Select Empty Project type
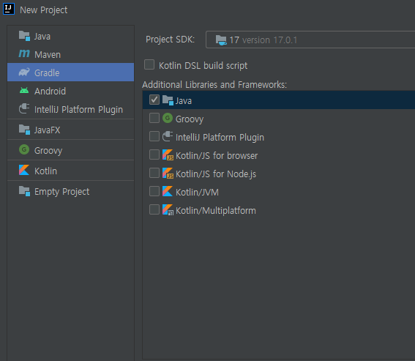415x361 pixels. (71, 191)
